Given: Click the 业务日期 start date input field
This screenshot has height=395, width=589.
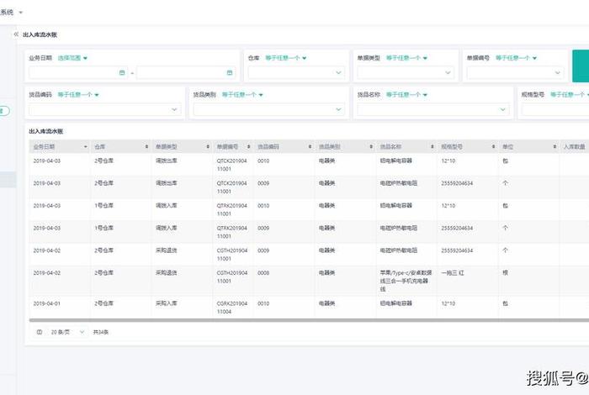Looking at the screenshot, I should coord(74,73).
